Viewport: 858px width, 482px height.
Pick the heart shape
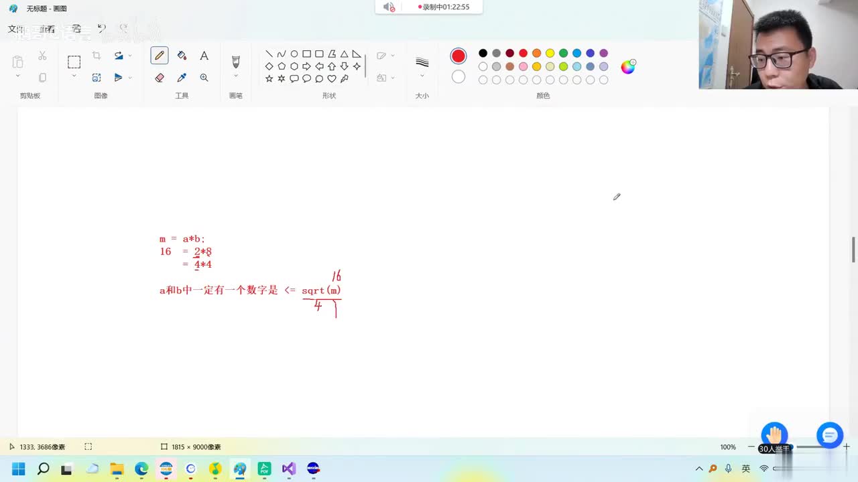point(331,78)
